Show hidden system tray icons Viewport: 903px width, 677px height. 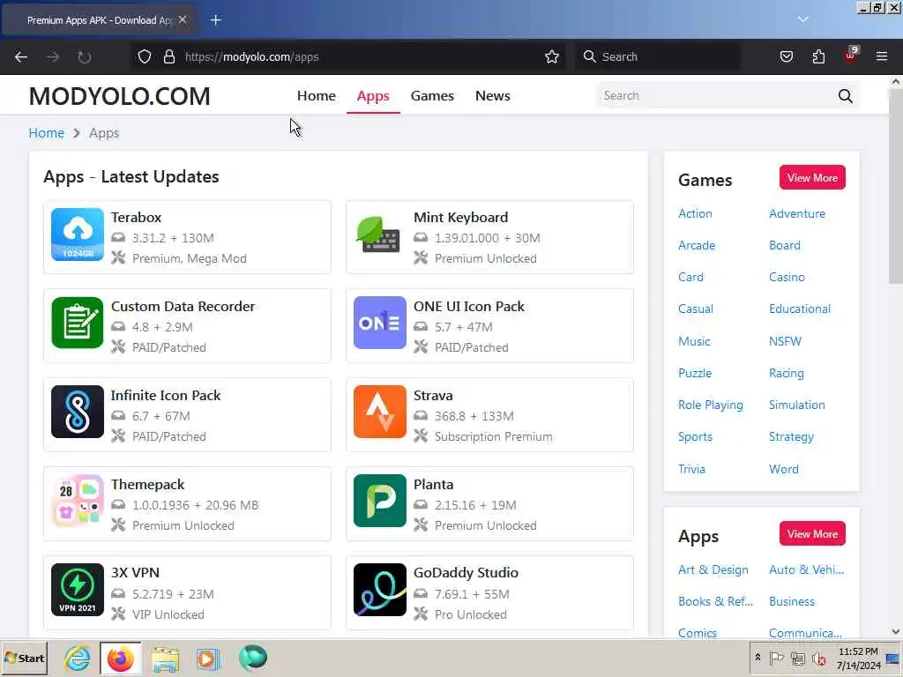(x=757, y=658)
